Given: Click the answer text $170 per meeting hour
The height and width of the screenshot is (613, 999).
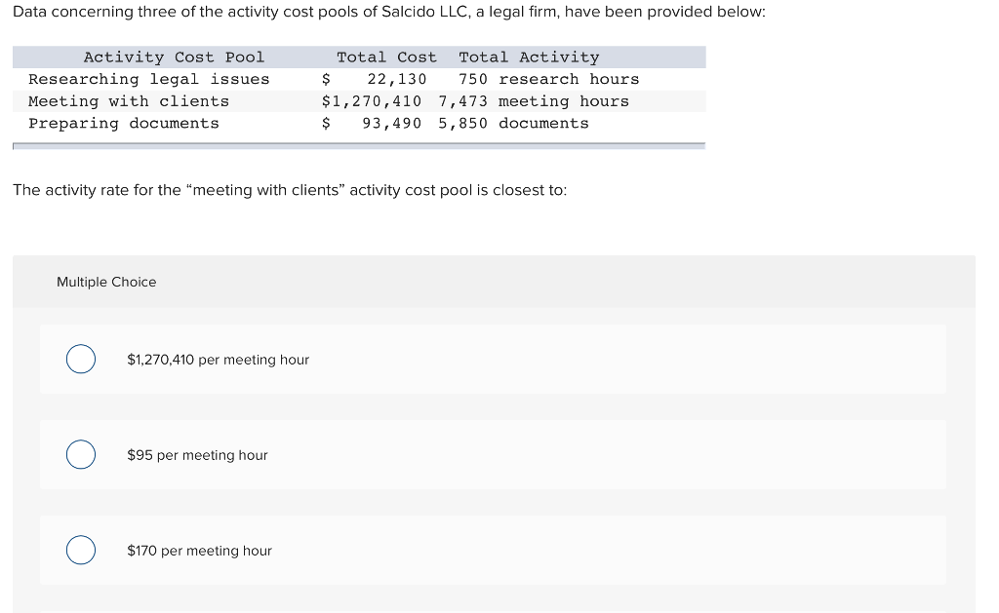Looking at the screenshot, I should point(199,550).
